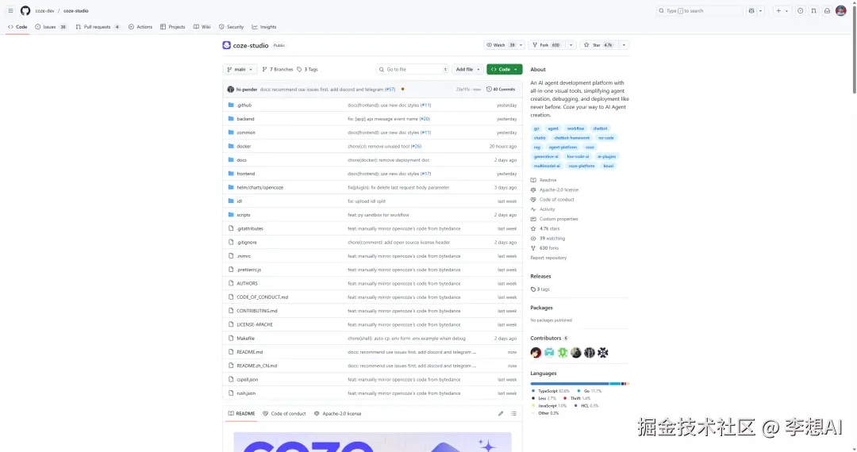Open the backend folder
The image size is (857, 452).
(245, 119)
